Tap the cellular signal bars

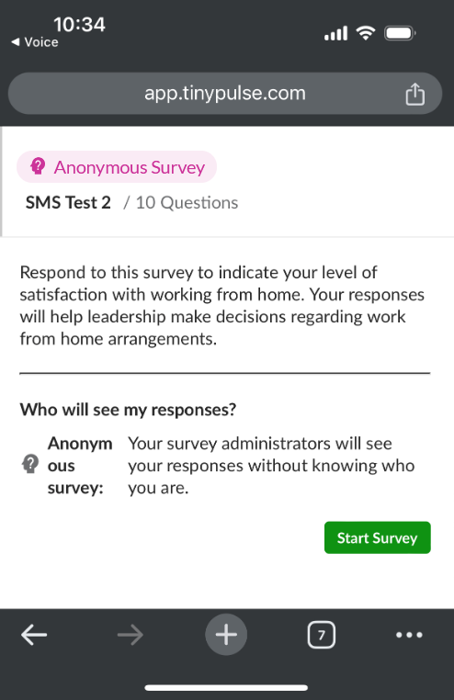(335, 33)
